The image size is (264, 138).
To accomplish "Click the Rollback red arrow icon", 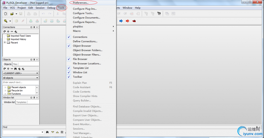I will point(37,21).
